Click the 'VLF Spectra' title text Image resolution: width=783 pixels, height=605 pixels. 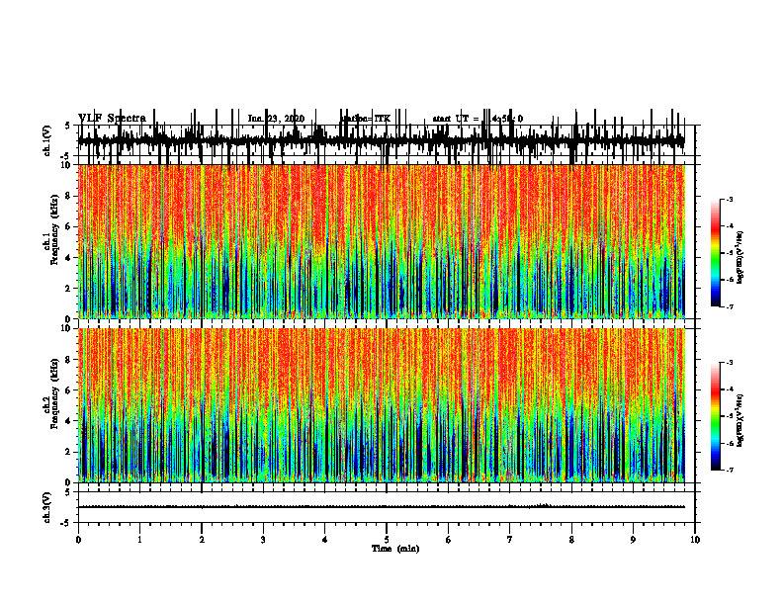pos(112,119)
